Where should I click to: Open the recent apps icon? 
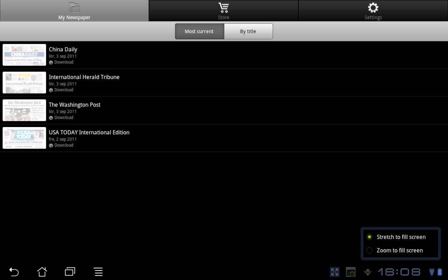tap(70, 272)
